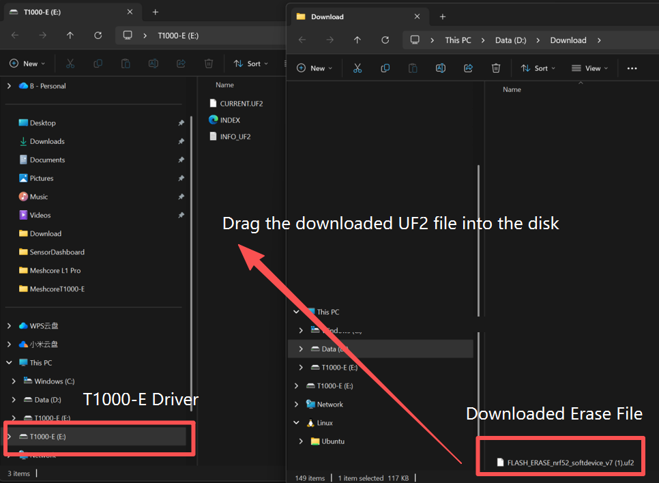Open the New dropdown in Download window

314,68
